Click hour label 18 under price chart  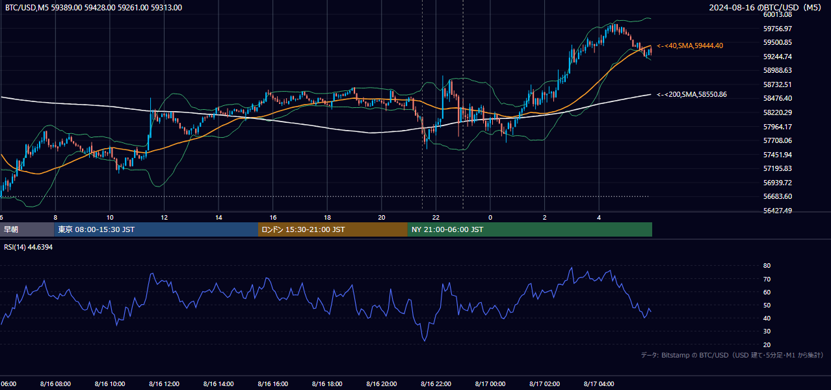(327, 217)
